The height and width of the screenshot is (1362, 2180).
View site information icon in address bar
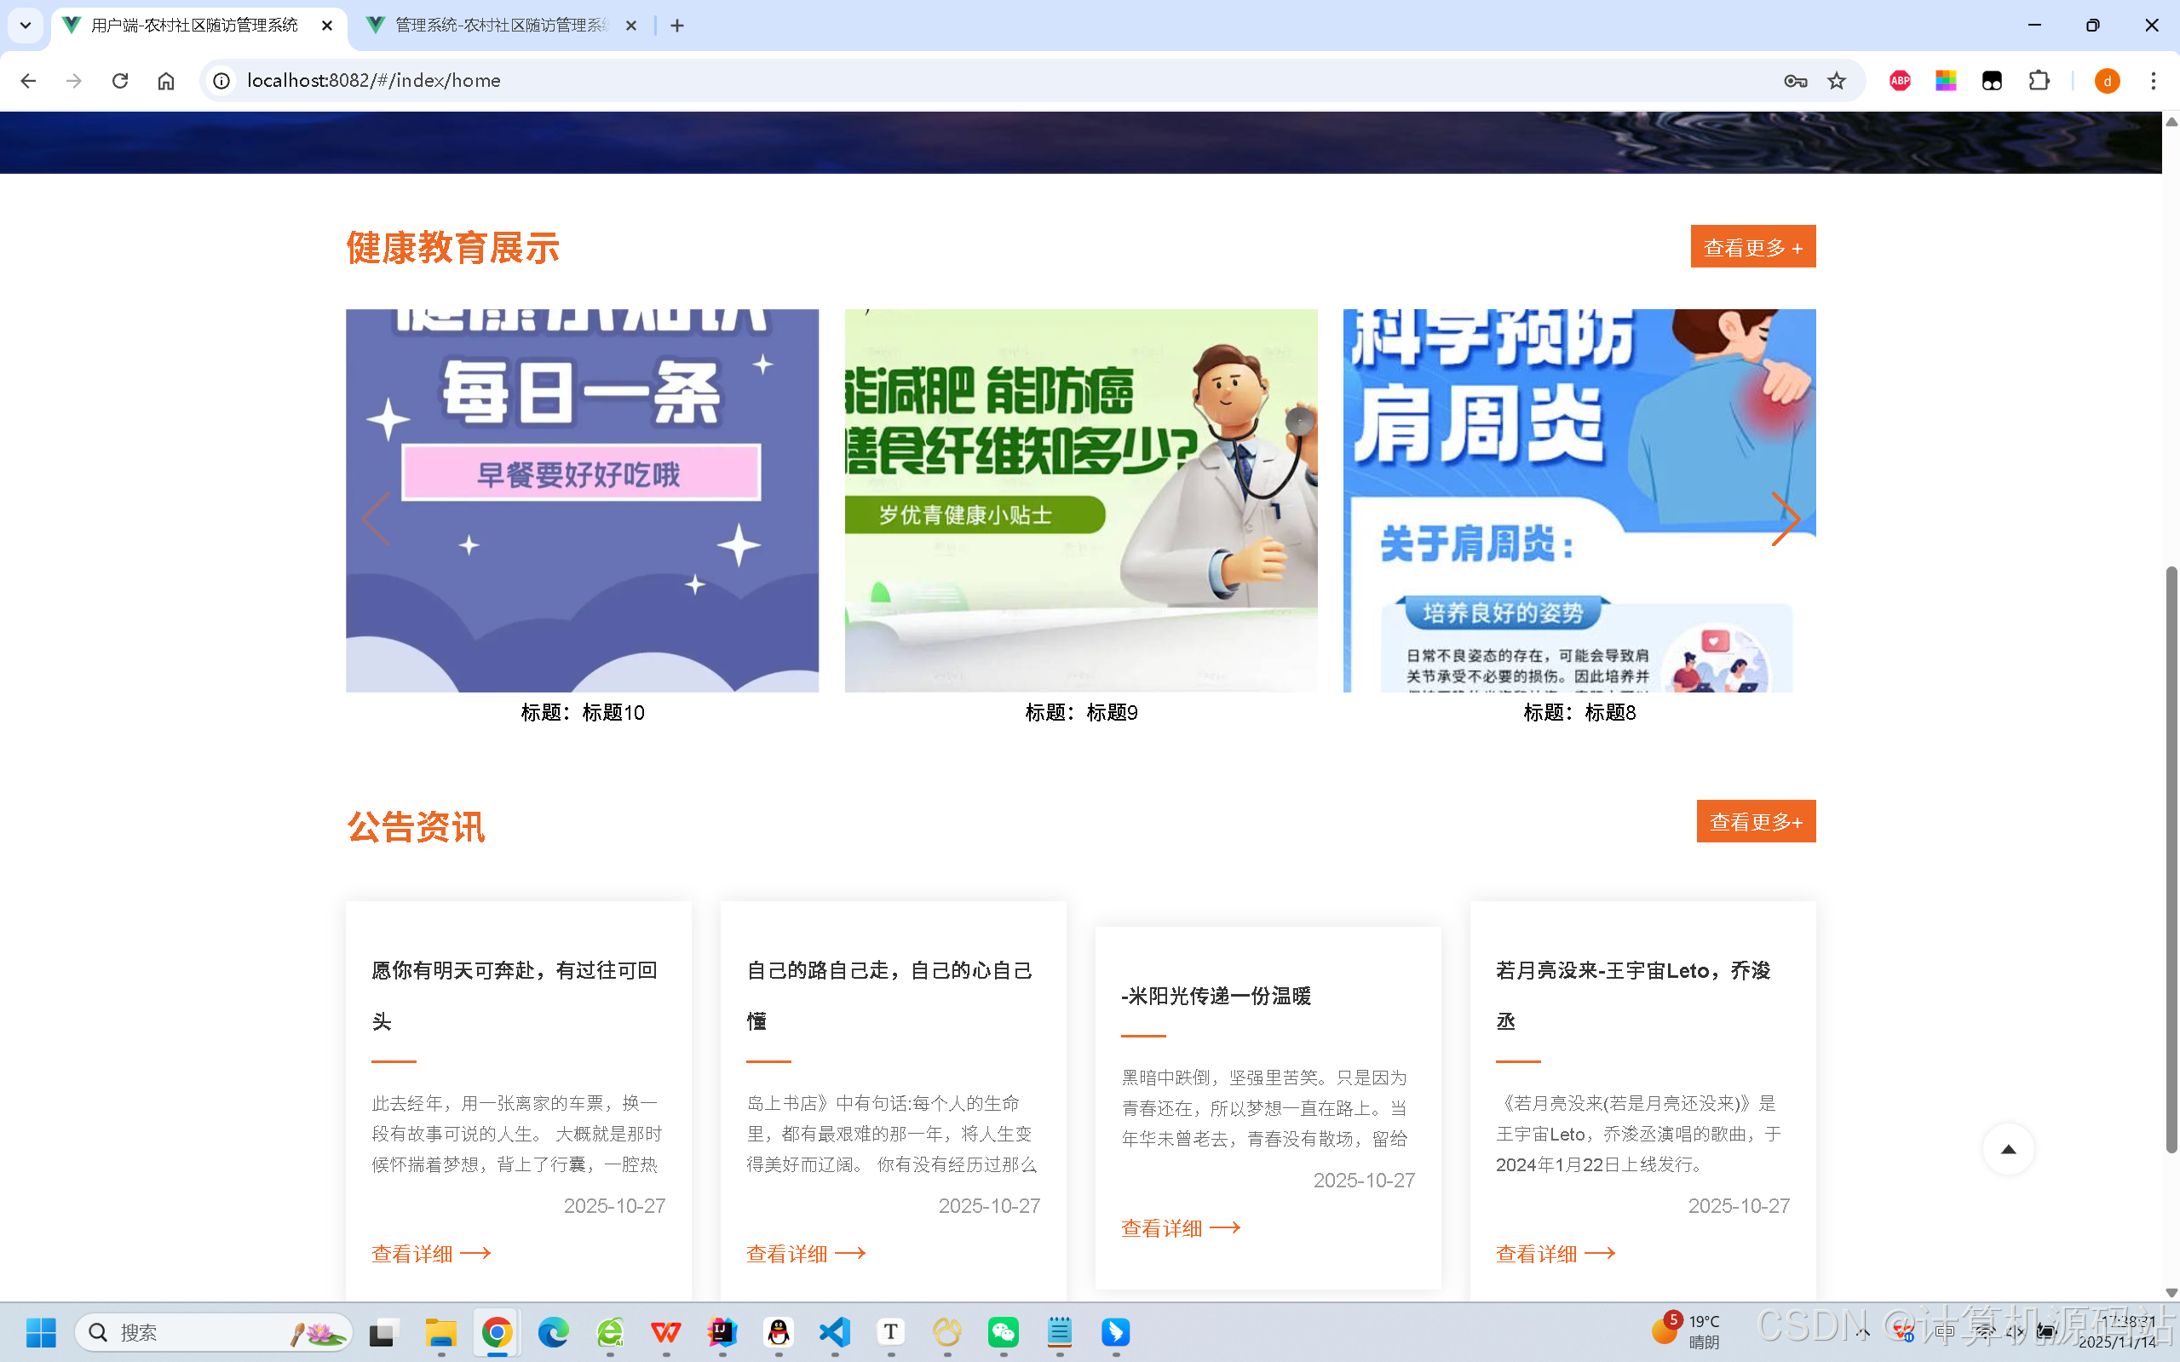click(x=221, y=81)
